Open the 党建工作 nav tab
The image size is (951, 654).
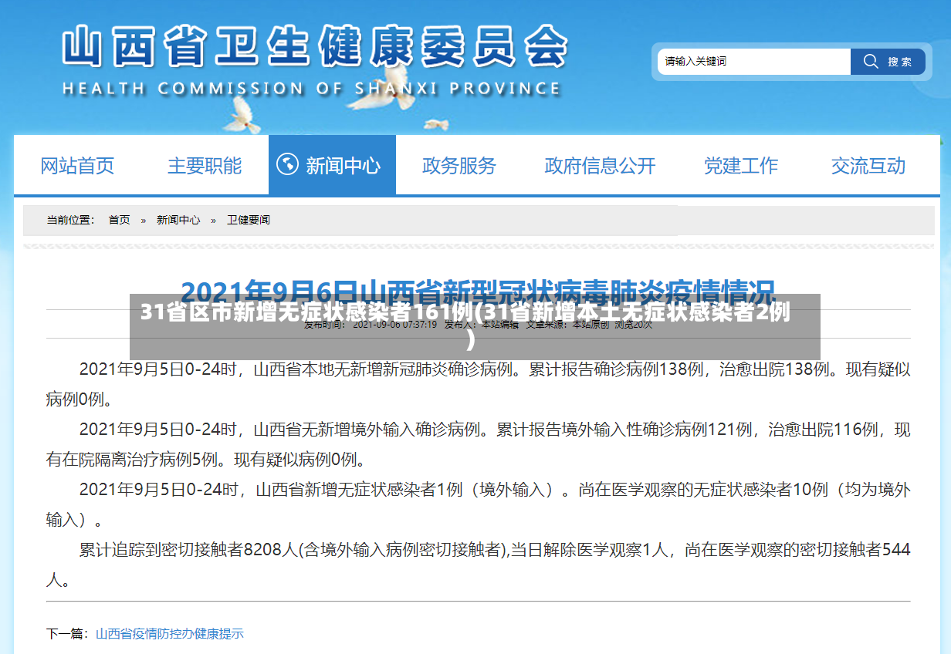pos(740,165)
